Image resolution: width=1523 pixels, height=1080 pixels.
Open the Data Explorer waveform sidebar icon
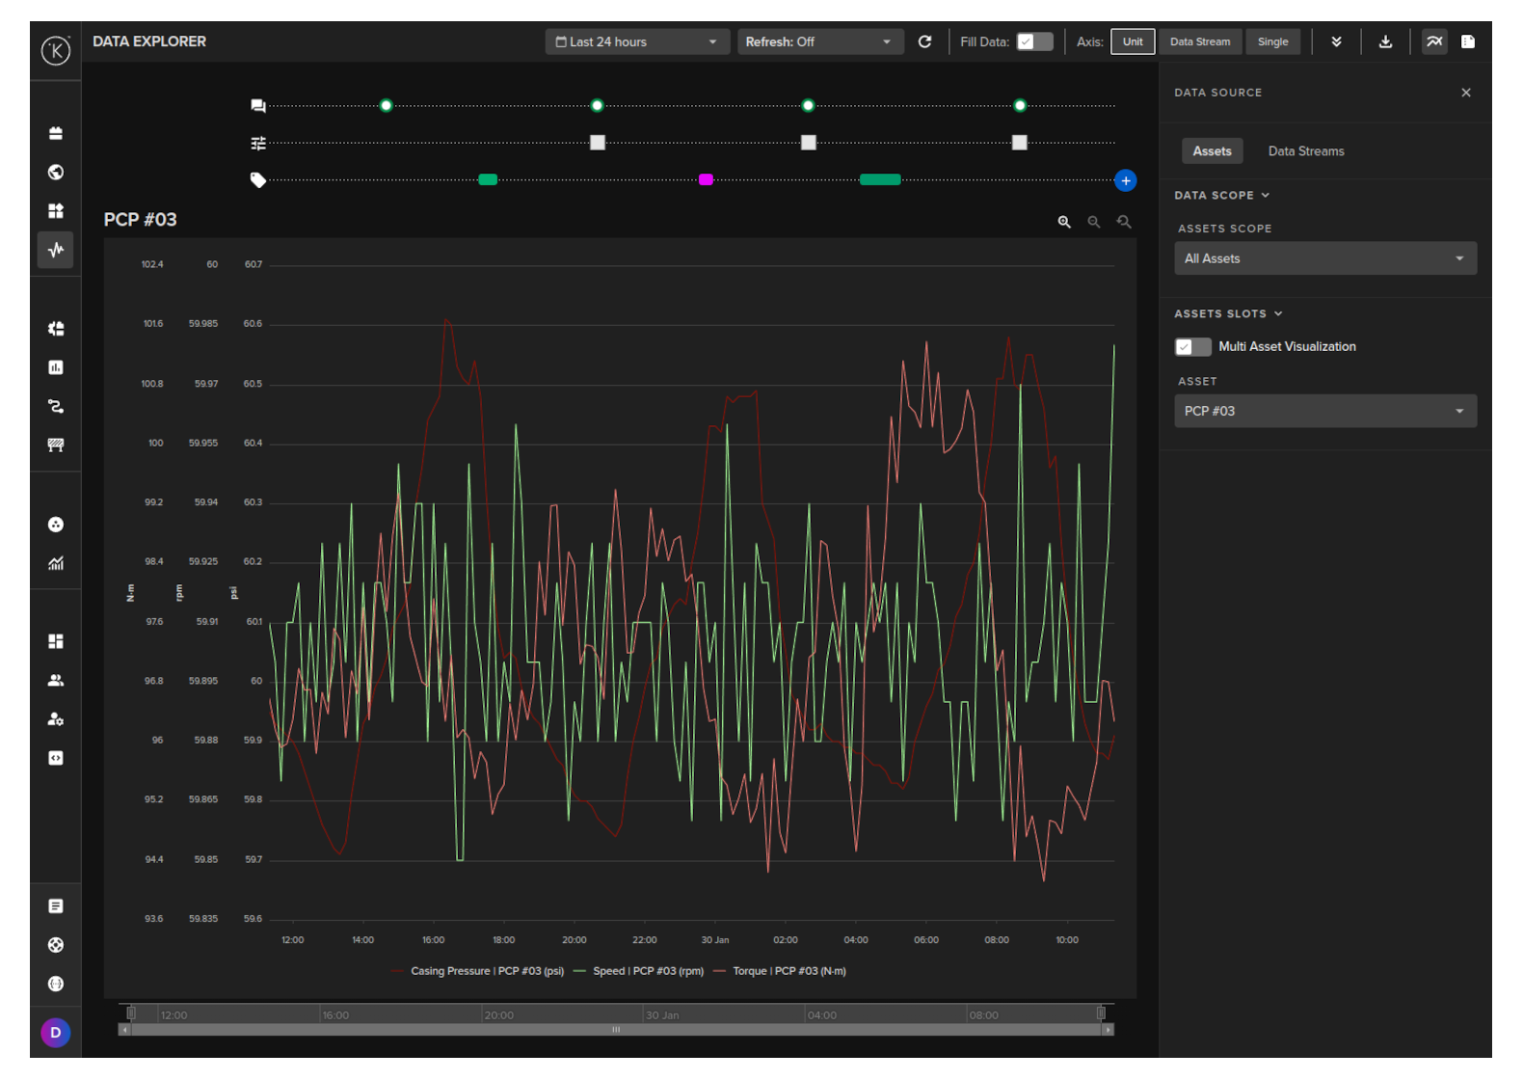pos(56,250)
